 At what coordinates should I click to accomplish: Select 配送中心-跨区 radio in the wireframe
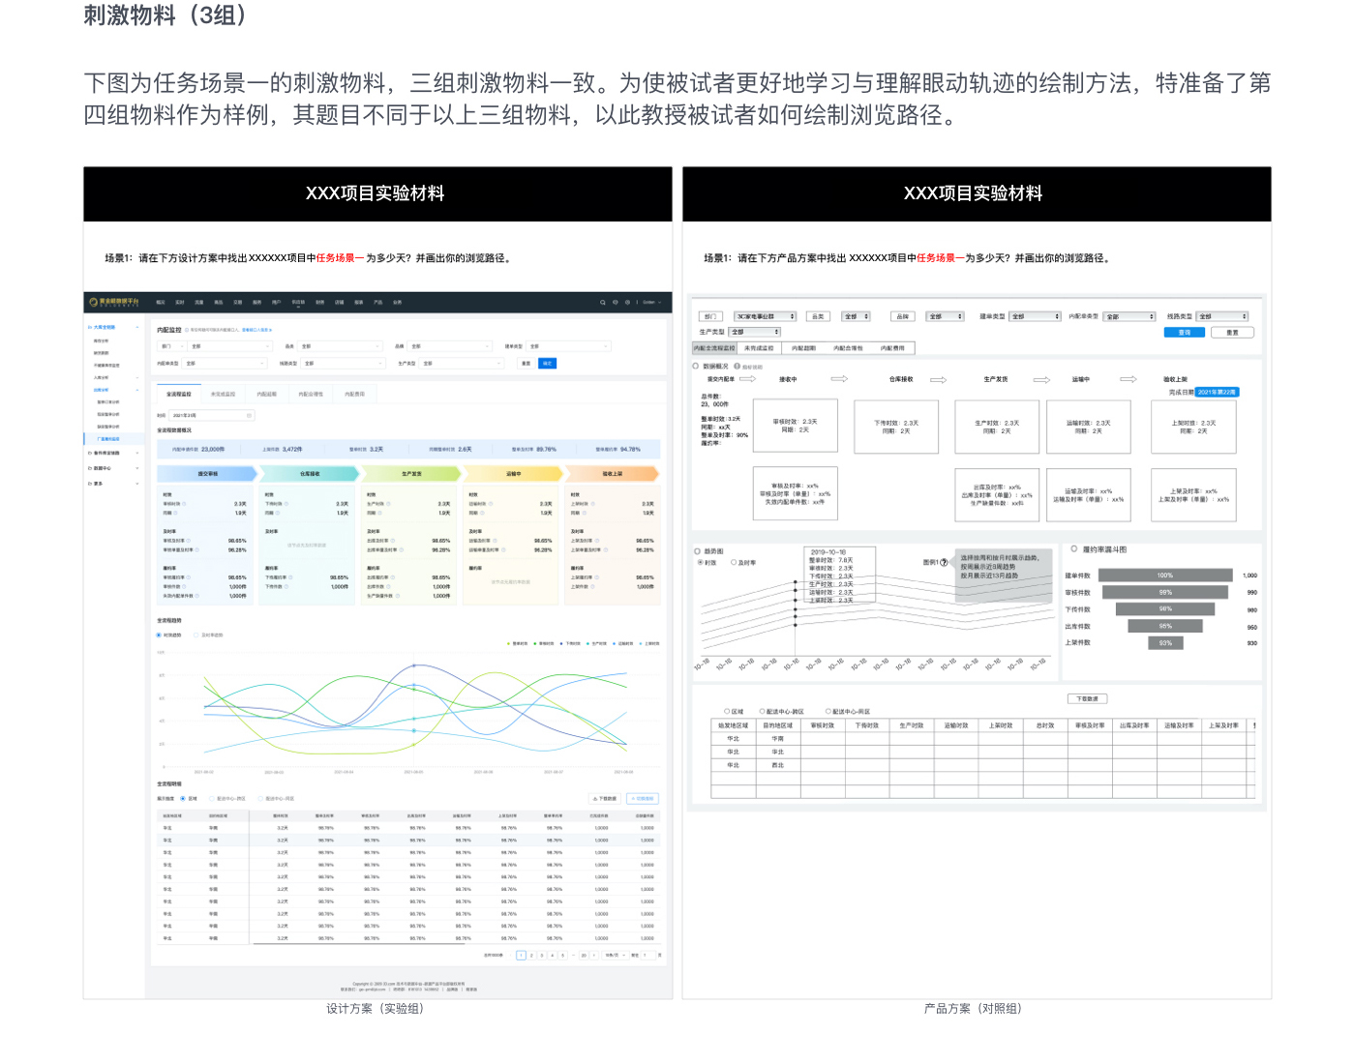pyautogui.click(x=763, y=711)
